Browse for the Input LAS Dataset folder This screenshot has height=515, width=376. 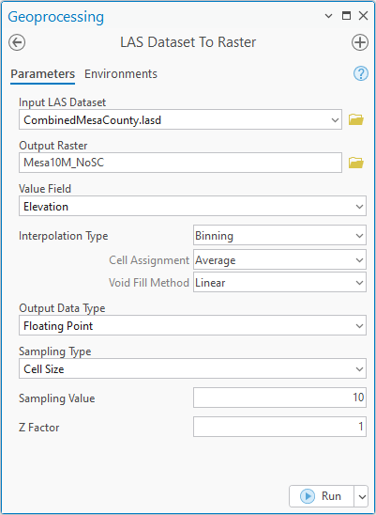coord(356,119)
